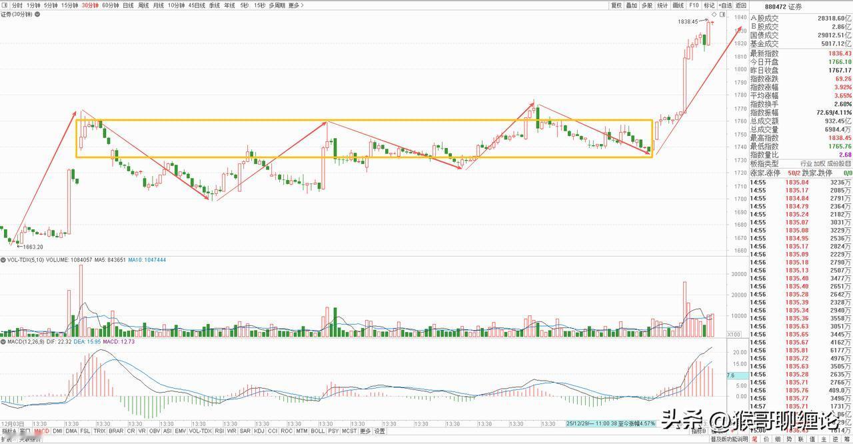Image resolution: width=853 pixels, height=444 pixels.
Task: Open 成份股票 constituent list
Action: [840, 163]
